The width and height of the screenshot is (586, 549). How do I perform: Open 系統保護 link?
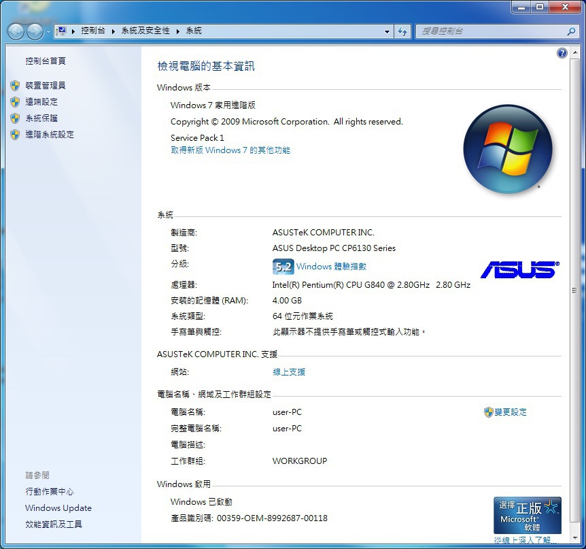(x=41, y=118)
